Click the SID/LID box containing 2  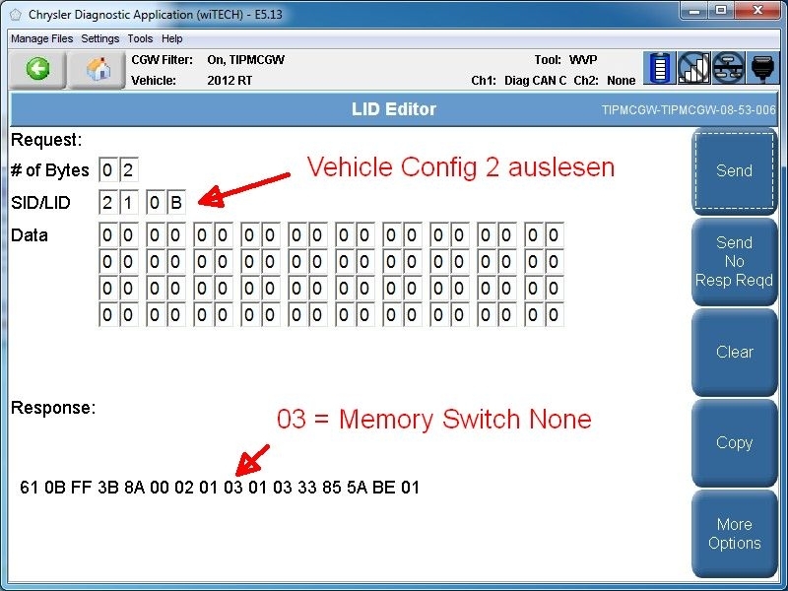[107, 203]
